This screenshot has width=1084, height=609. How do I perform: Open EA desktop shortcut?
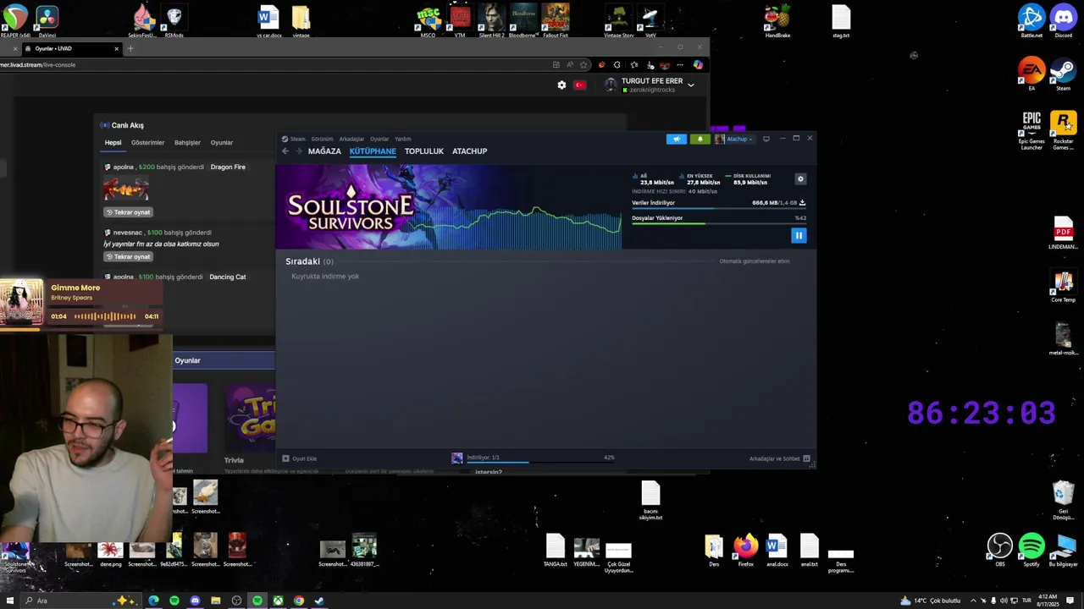coord(1031,74)
